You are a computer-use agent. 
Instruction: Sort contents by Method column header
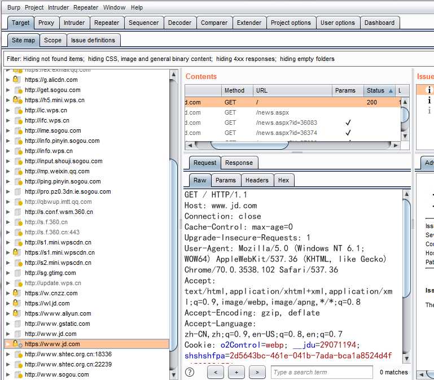[237, 90]
